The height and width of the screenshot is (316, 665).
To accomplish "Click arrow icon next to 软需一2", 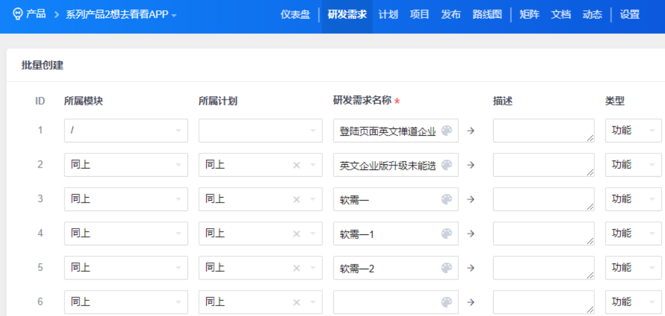I will pos(470,268).
